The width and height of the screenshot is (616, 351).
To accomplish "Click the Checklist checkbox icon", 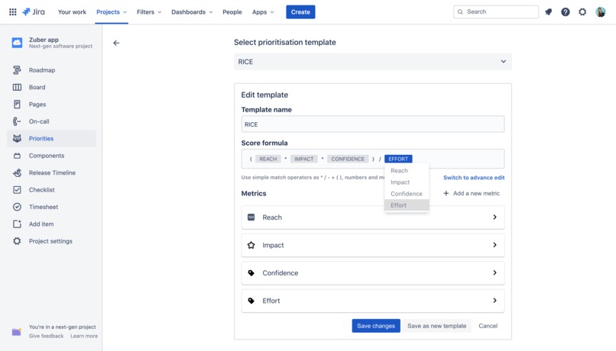I will tap(17, 190).
